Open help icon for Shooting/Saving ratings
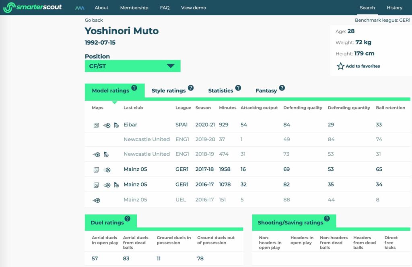The image size is (412, 267). (x=327, y=218)
